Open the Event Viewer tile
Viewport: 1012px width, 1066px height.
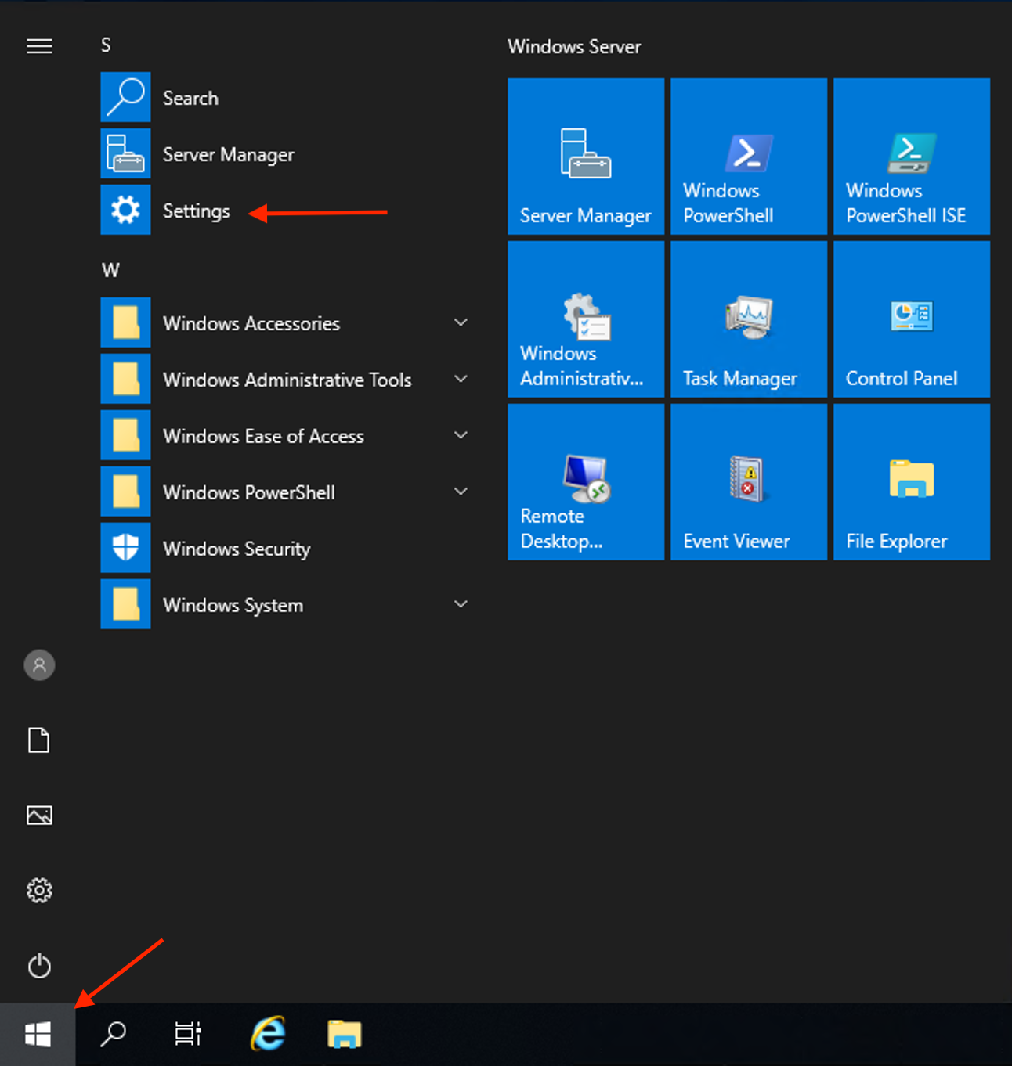point(749,482)
